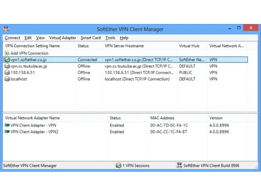Click version 4.0.0.8996 of VPN2 adapter
Image resolution: width=261 pixels, height=196 pixels.
(219, 132)
